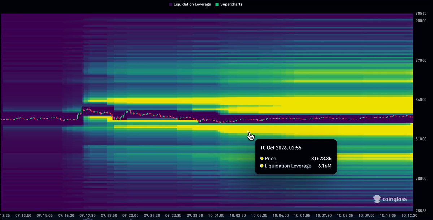Click the 10, 09:50 time axis label
This screenshot has width=433, height=220.
click(x=366, y=216)
